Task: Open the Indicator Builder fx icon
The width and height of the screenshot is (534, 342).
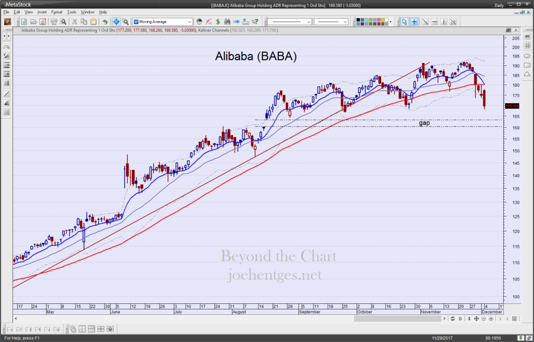Action: point(209,22)
